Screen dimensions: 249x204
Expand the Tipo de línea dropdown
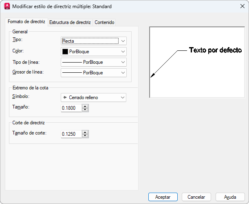click(x=94, y=62)
